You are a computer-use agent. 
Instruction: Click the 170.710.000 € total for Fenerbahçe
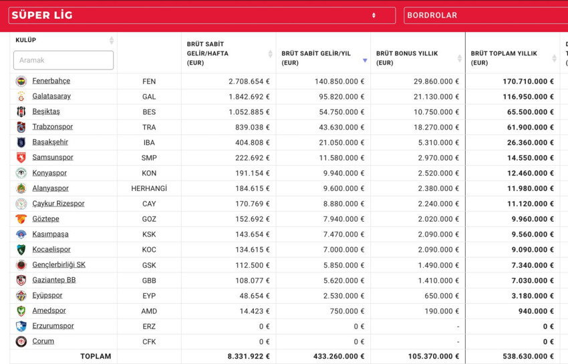coord(528,81)
